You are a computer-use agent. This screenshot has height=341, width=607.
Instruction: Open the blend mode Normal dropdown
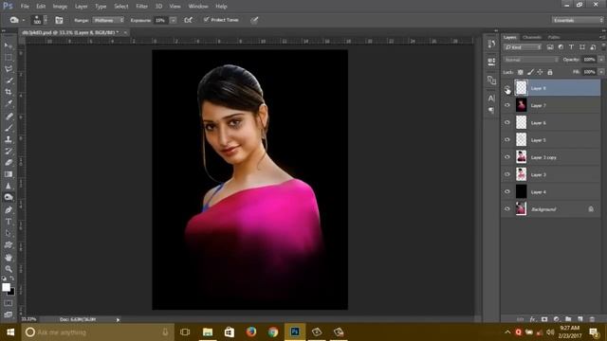[x=531, y=60]
